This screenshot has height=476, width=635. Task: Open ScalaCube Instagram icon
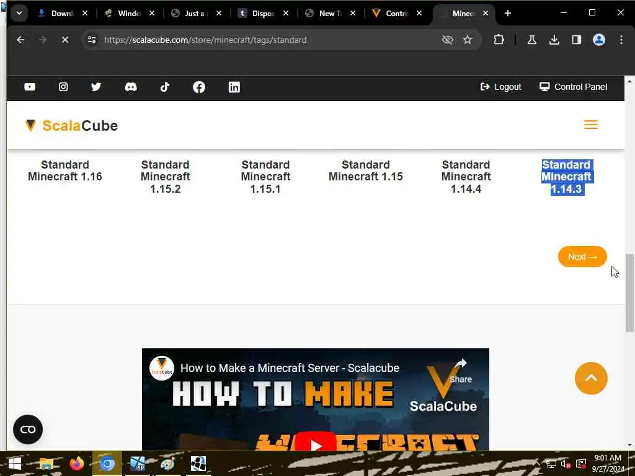(63, 87)
